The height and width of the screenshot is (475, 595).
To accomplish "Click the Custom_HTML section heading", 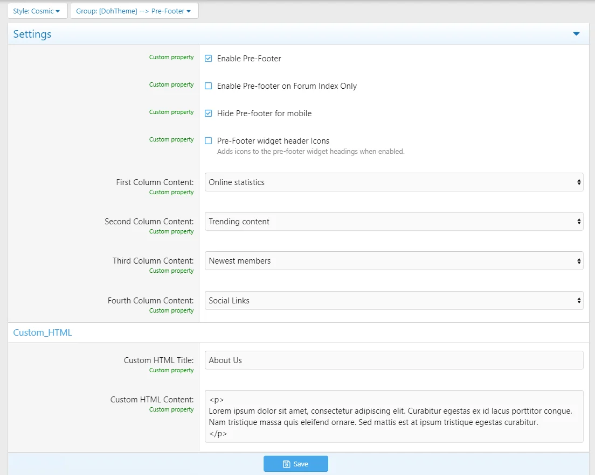I will click(x=43, y=332).
